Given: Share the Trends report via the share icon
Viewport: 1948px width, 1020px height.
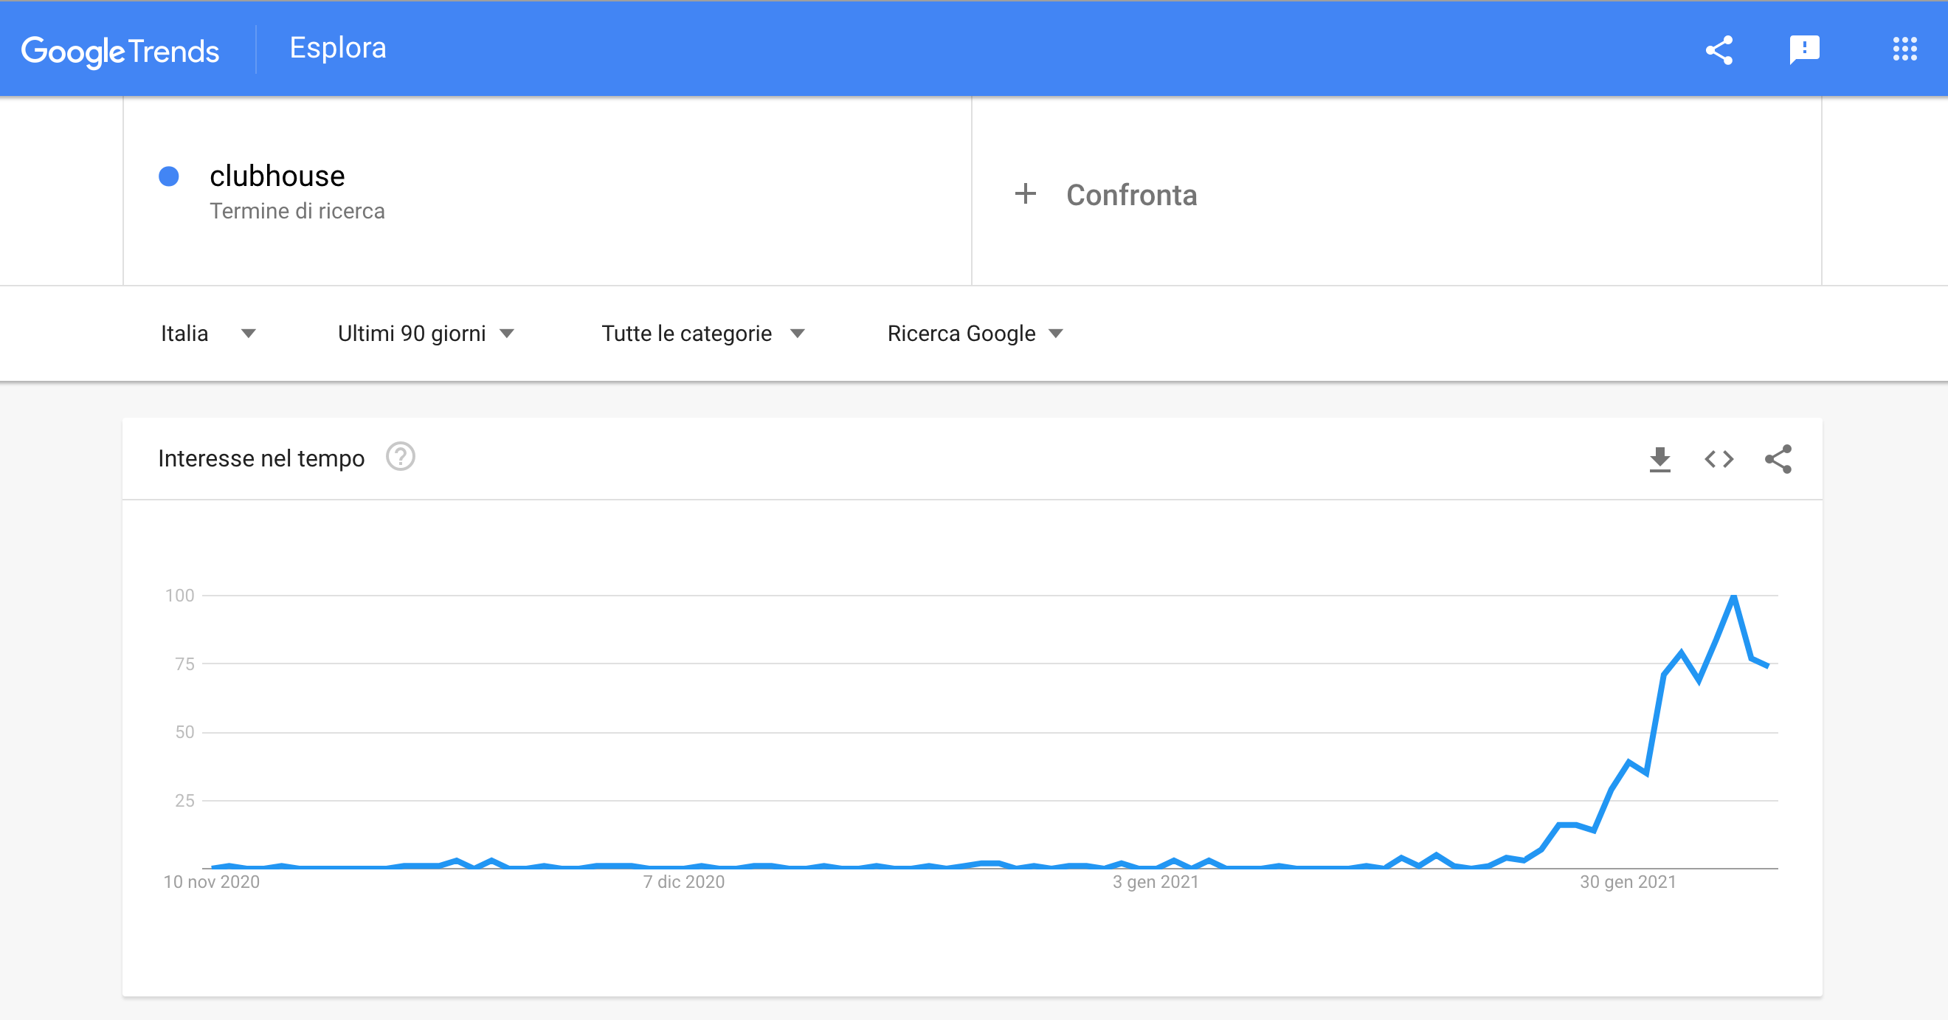Looking at the screenshot, I should tap(1718, 50).
